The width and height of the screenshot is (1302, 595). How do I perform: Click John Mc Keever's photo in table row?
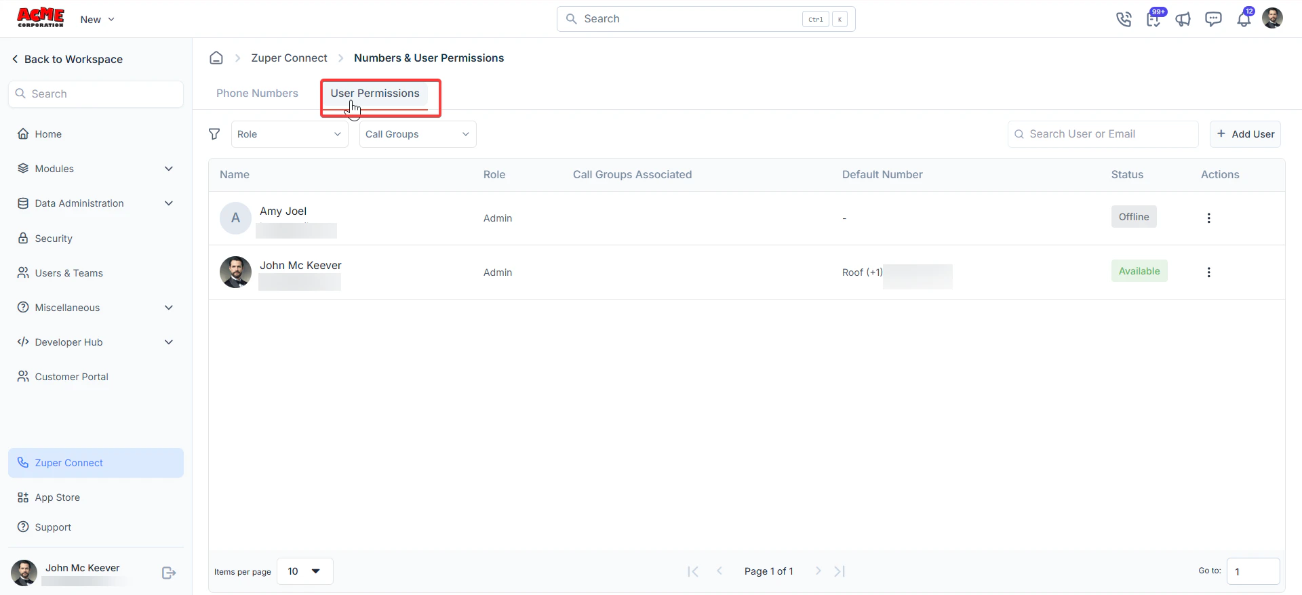pyautogui.click(x=235, y=272)
